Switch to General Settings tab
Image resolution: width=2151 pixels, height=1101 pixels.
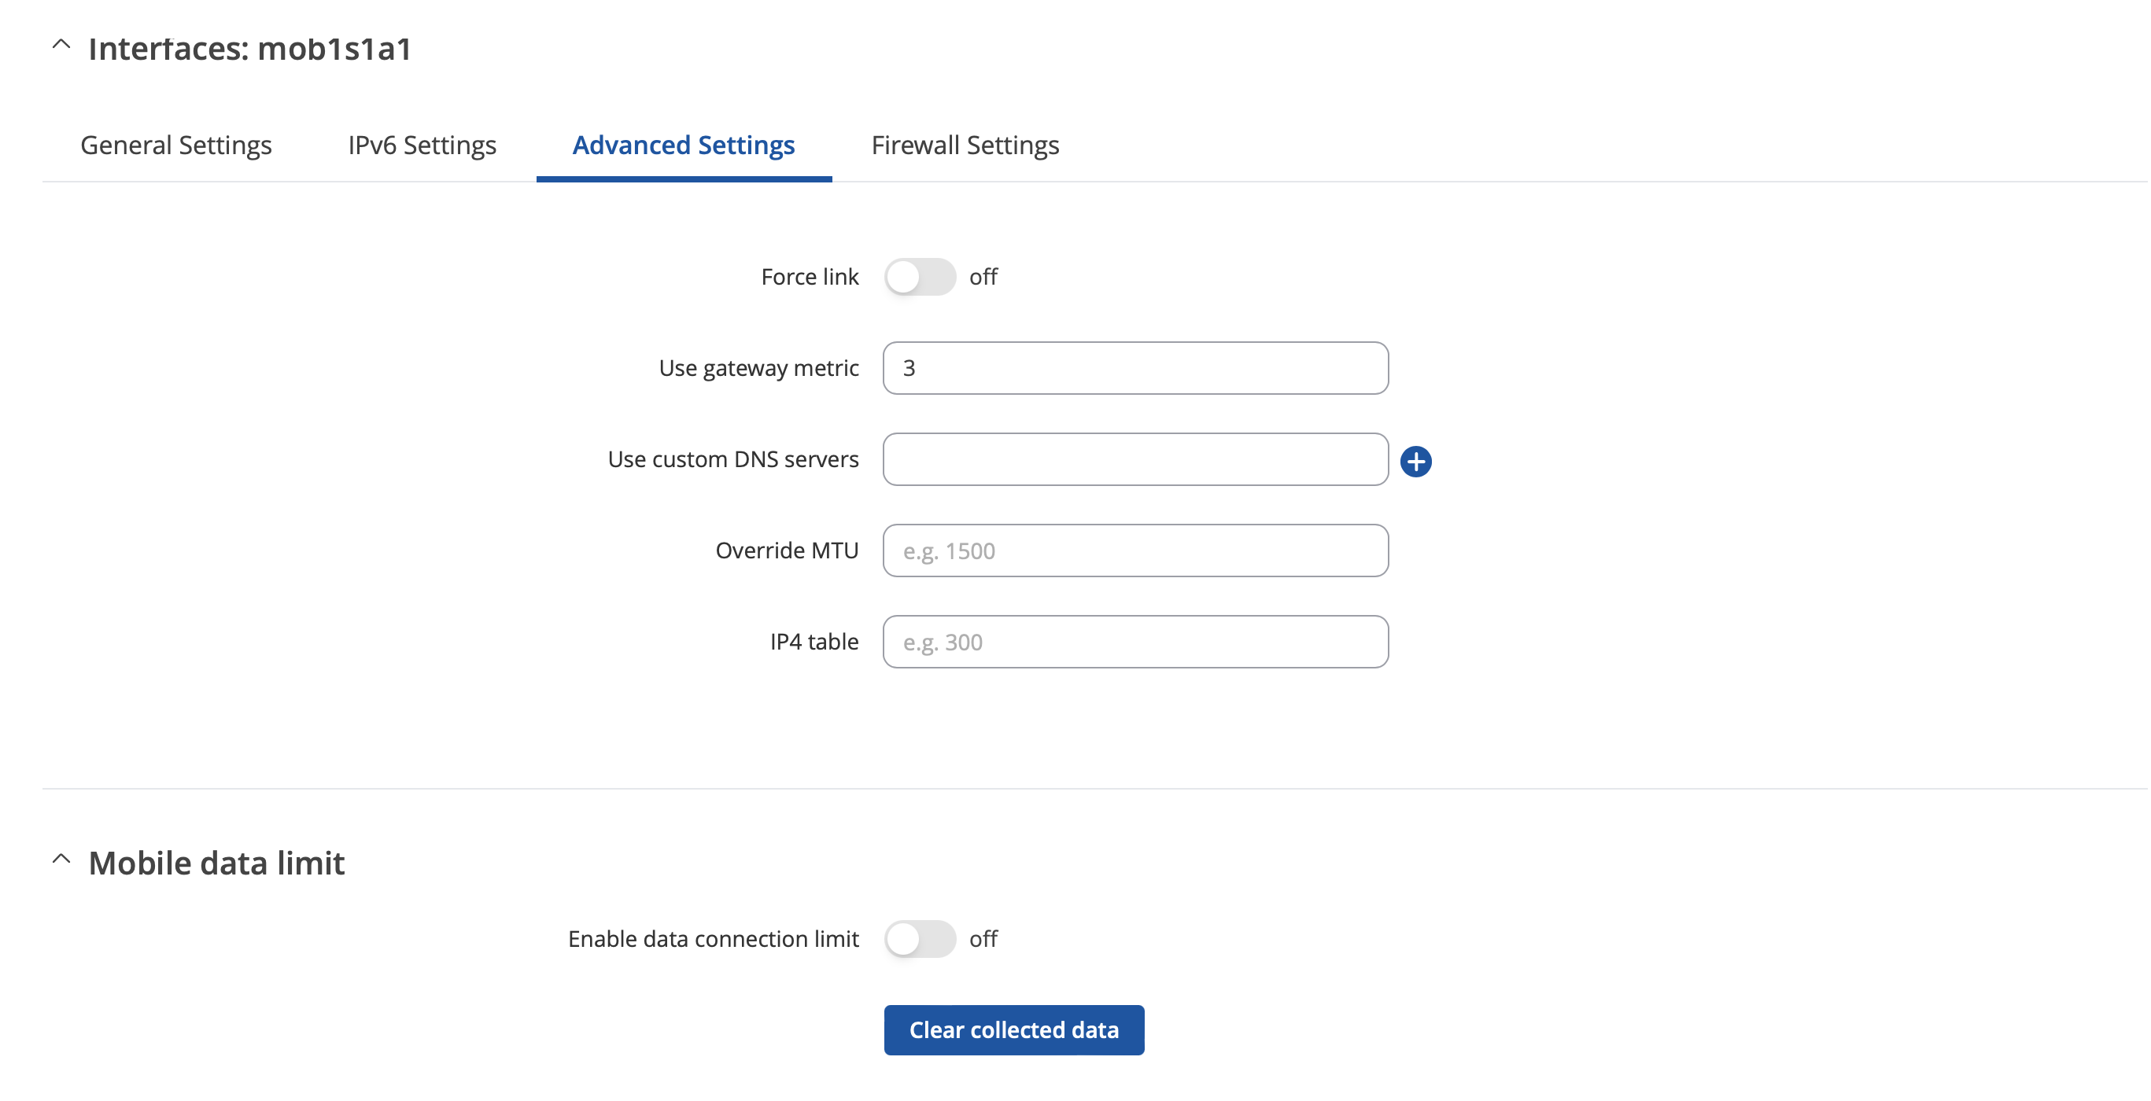pos(176,145)
